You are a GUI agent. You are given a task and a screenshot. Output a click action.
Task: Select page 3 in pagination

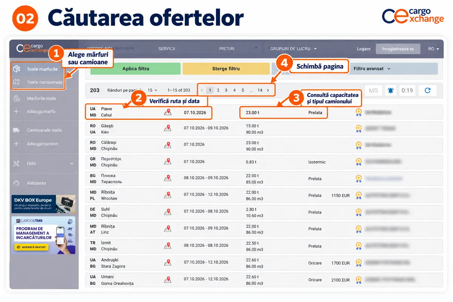coord(226,90)
